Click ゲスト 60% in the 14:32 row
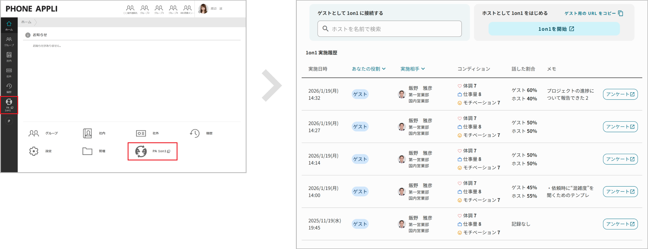The height and width of the screenshot is (249, 648). click(524, 90)
